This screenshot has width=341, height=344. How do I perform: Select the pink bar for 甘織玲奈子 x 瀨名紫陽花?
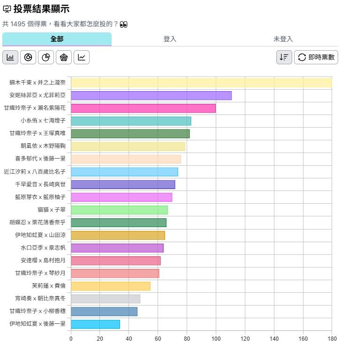click(143, 108)
